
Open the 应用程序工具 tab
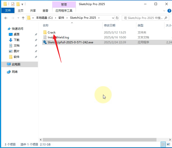(x=64, y=11)
